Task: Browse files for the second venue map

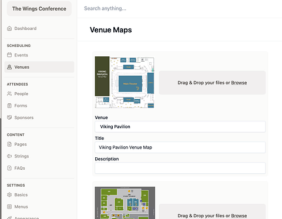Action: (239, 215)
